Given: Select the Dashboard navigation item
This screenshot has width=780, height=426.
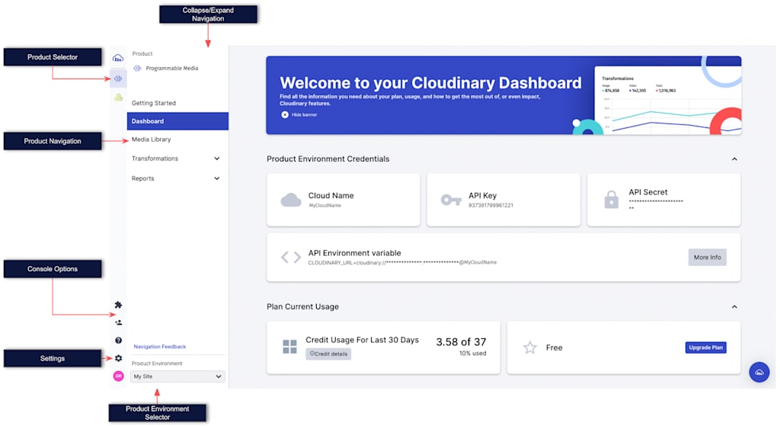Looking at the screenshot, I should 177,121.
